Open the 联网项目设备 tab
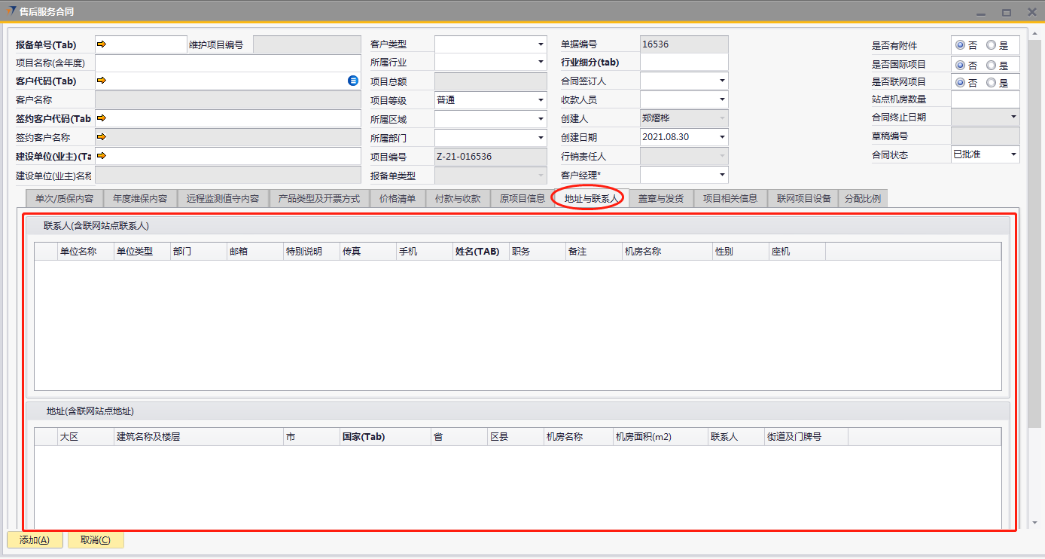 click(x=803, y=199)
